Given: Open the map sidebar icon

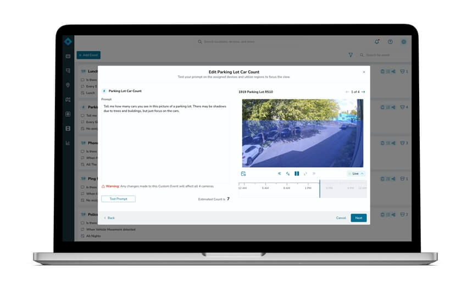Looking at the screenshot, I should pos(68,100).
